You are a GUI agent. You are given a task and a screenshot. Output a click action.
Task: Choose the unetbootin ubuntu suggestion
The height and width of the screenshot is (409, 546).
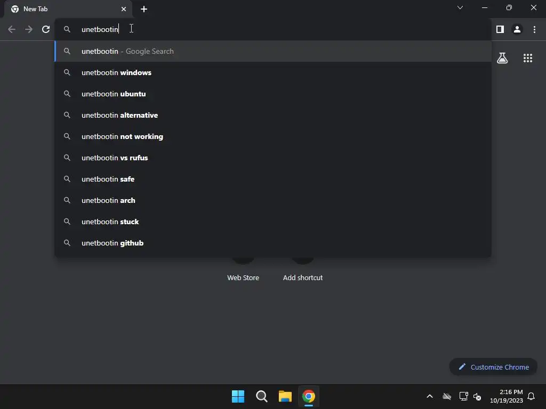click(x=274, y=94)
